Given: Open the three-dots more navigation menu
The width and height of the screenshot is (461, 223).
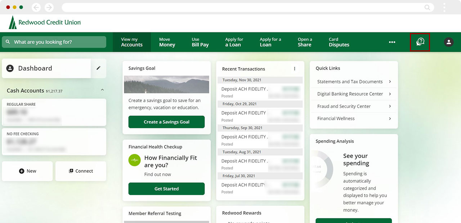Looking at the screenshot, I should point(392,42).
